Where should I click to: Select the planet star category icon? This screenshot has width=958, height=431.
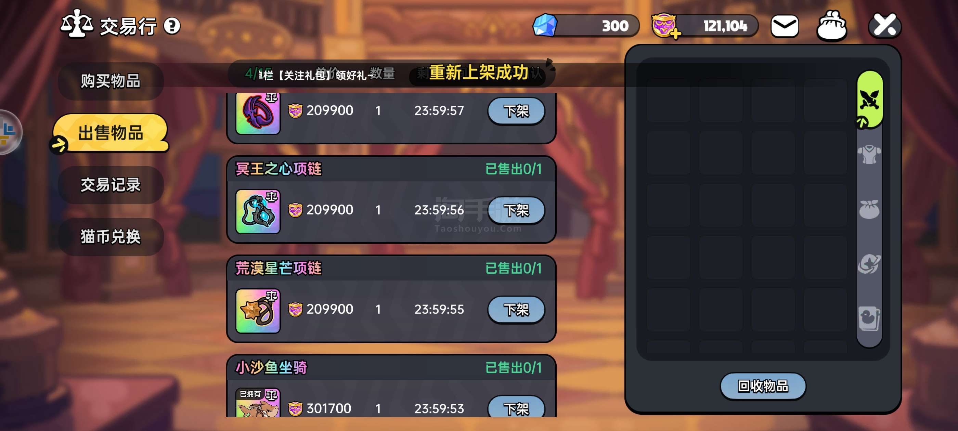[x=869, y=264]
